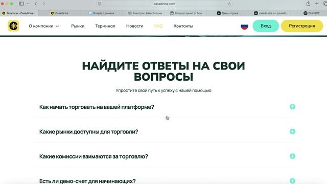Screen dimensions: 327x184
Task: Click the Safari share icon
Action: (x=308, y=4)
